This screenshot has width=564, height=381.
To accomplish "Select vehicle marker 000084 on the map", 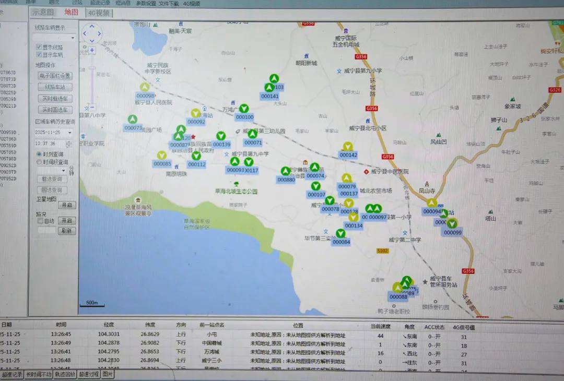I will 340,234.
